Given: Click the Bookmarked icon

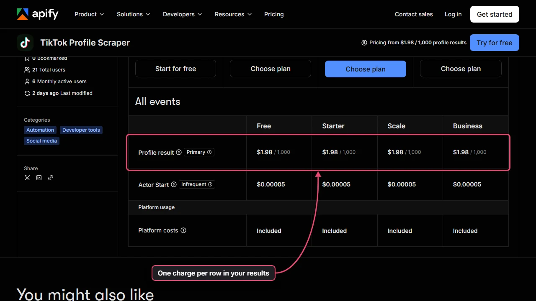Looking at the screenshot, I should coord(27,59).
